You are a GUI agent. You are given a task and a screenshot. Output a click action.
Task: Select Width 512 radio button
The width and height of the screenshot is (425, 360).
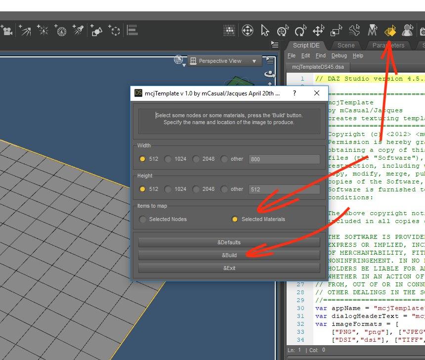point(142,159)
